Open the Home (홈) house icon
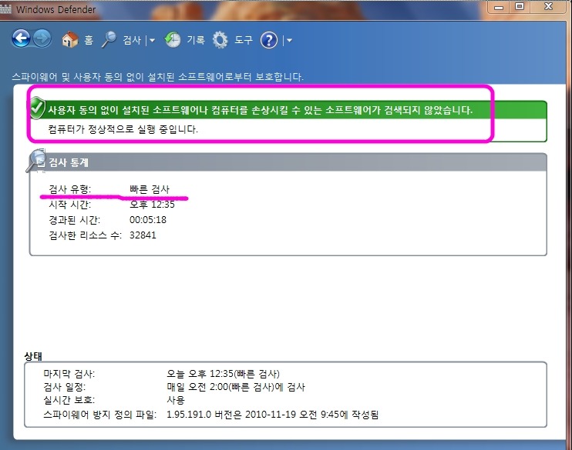The image size is (572, 450). 70,39
